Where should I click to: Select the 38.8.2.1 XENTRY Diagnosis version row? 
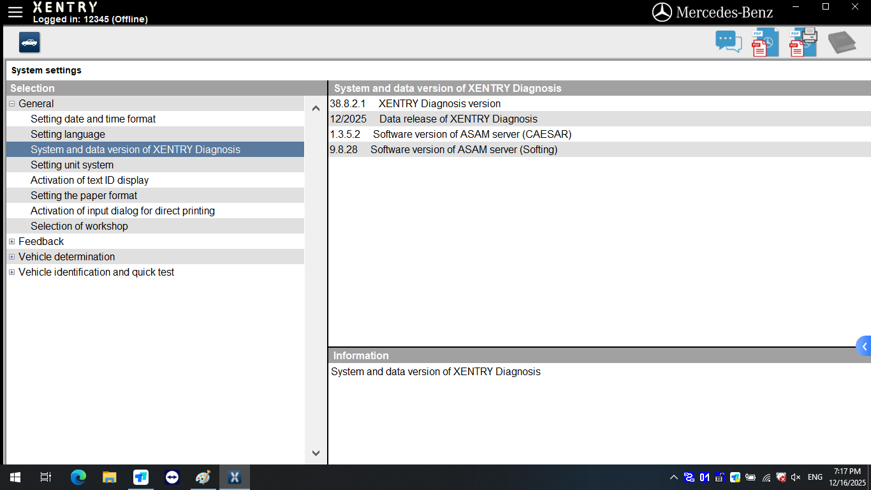446,103
